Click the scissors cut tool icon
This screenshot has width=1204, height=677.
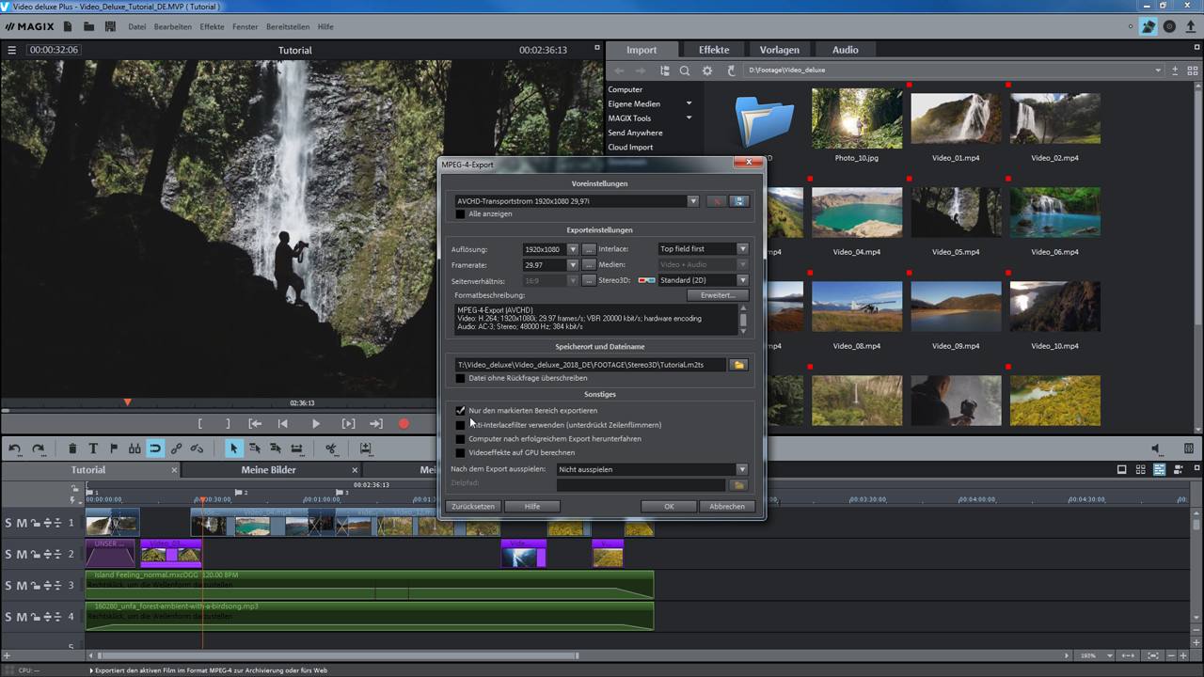(x=331, y=449)
